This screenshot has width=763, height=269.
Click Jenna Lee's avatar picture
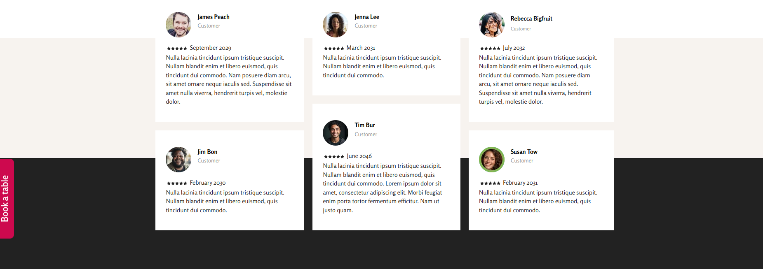coord(336,25)
